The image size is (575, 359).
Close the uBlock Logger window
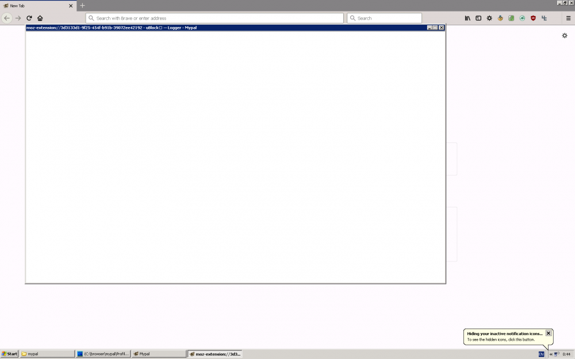[442, 28]
